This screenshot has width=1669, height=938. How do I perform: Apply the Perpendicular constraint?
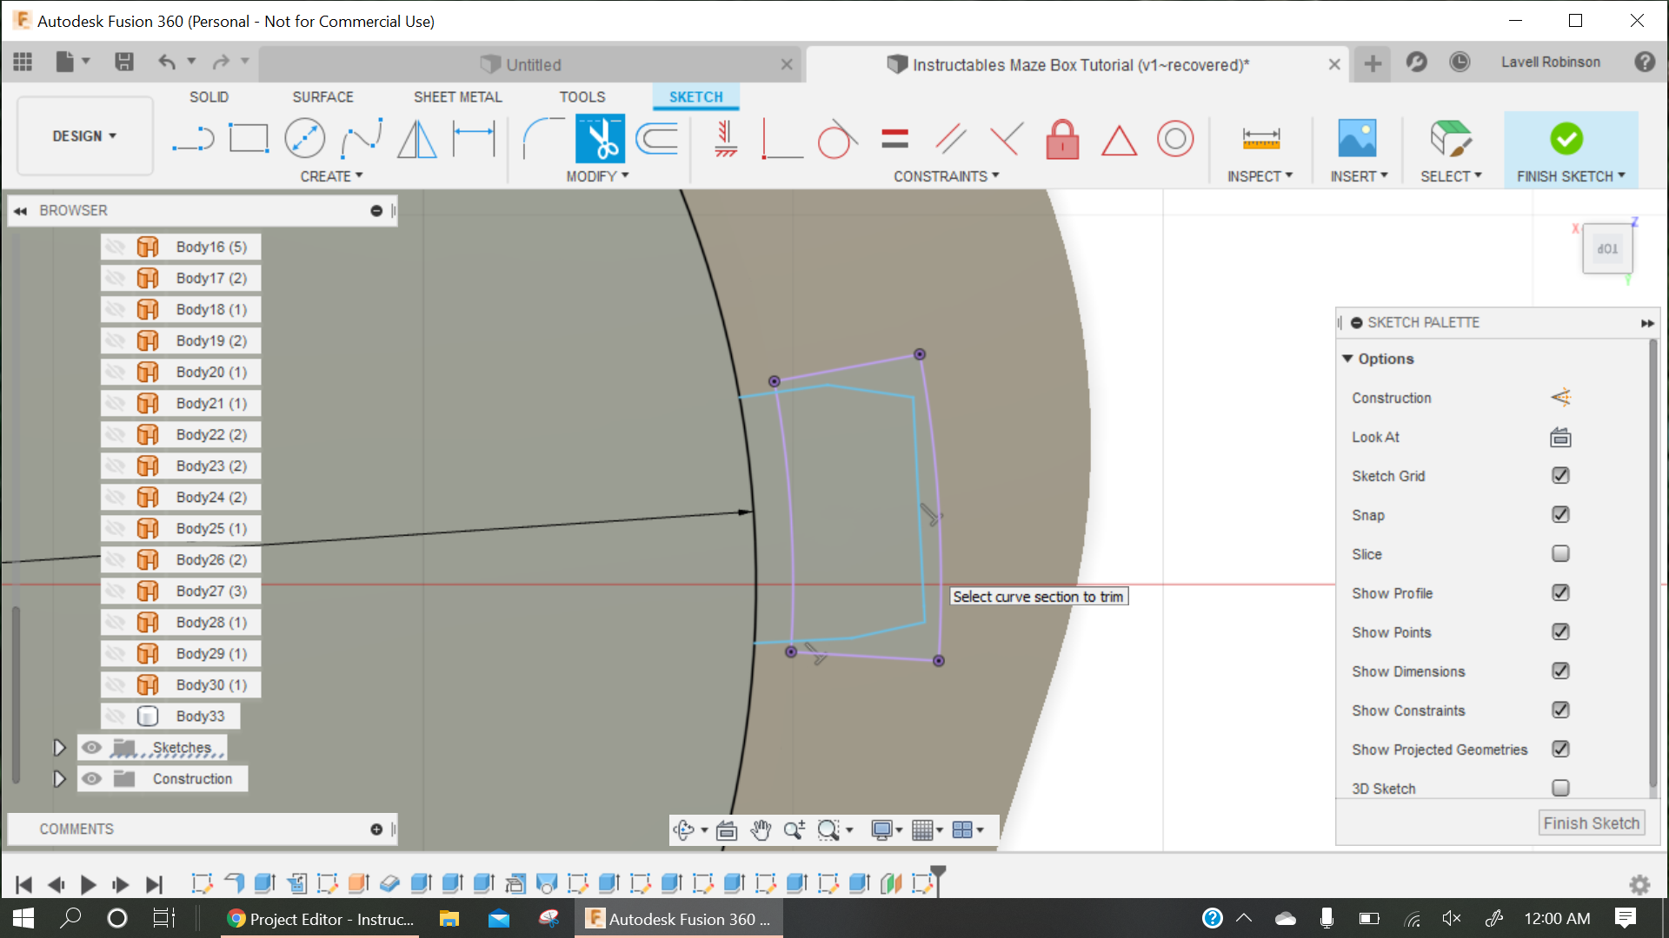(1007, 138)
